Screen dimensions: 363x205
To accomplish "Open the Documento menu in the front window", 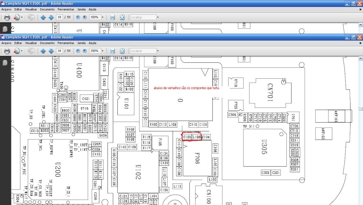I will pyautogui.click(x=47, y=43).
